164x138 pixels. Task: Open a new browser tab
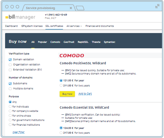pos(80,8)
